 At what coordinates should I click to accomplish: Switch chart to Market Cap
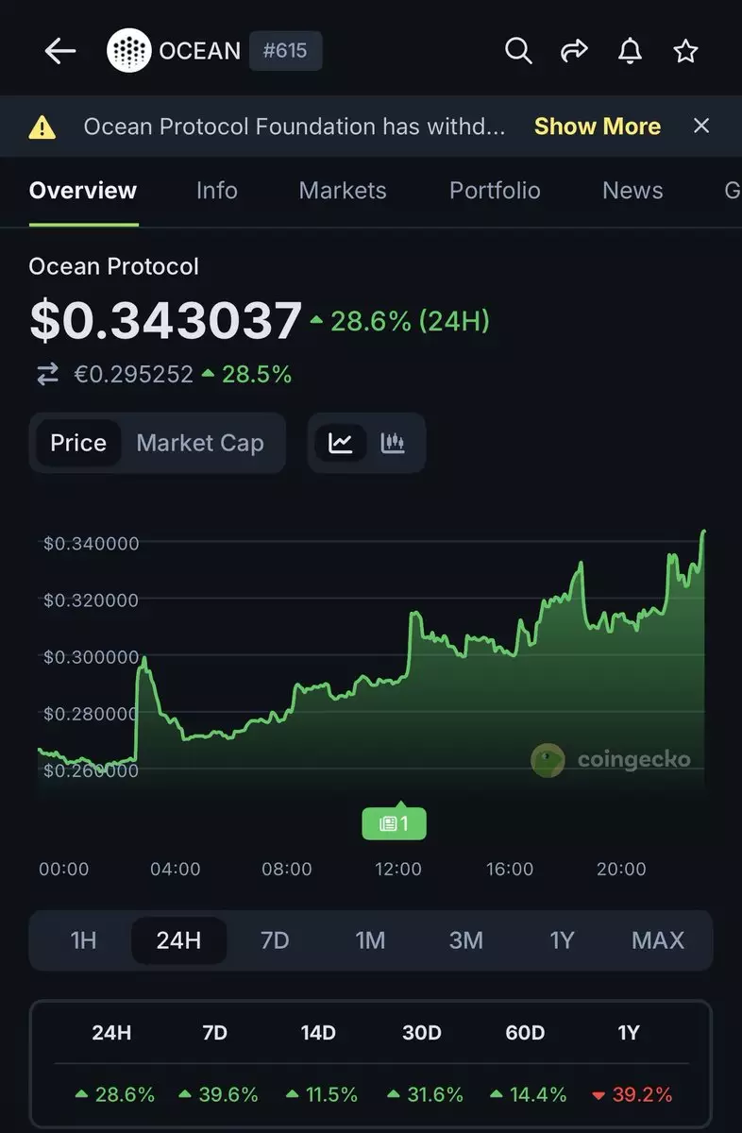tap(200, 443)
